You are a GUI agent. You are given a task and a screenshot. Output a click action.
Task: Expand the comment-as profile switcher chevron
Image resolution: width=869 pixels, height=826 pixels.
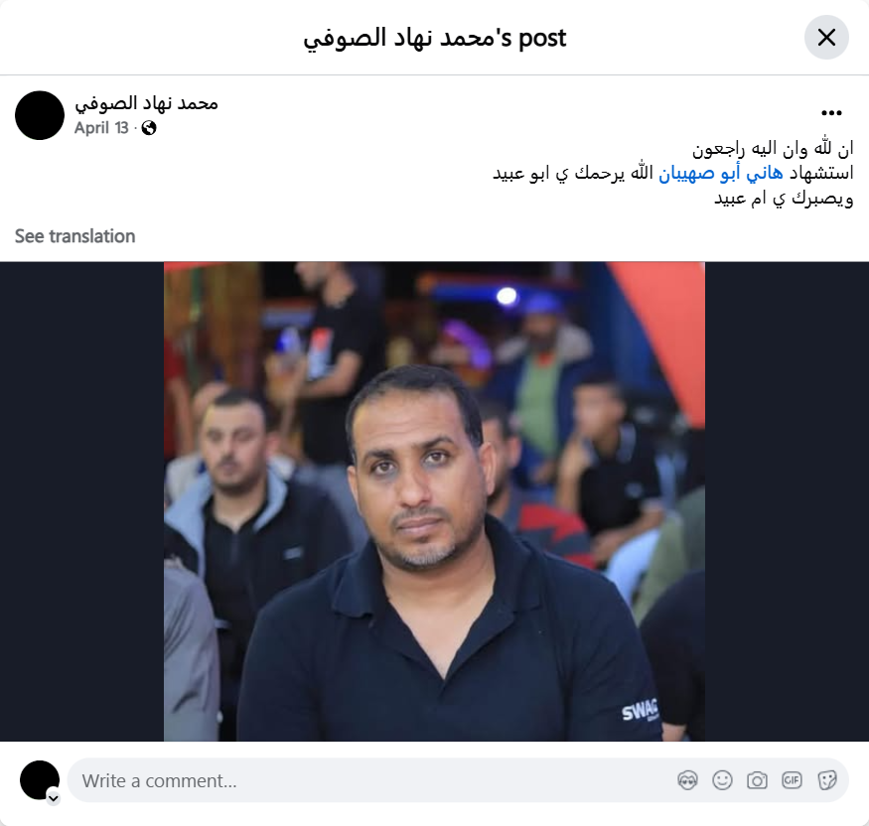(54, 798)
